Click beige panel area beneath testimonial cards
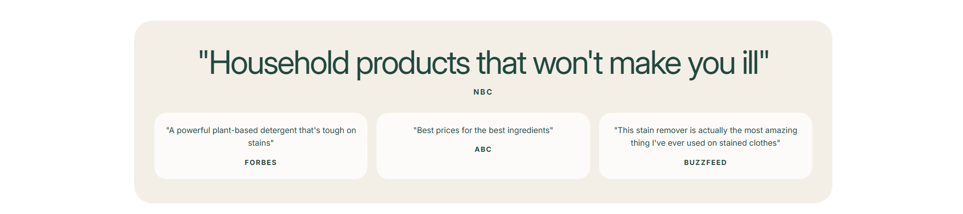 pyautogui.click(x=483, y=191)
